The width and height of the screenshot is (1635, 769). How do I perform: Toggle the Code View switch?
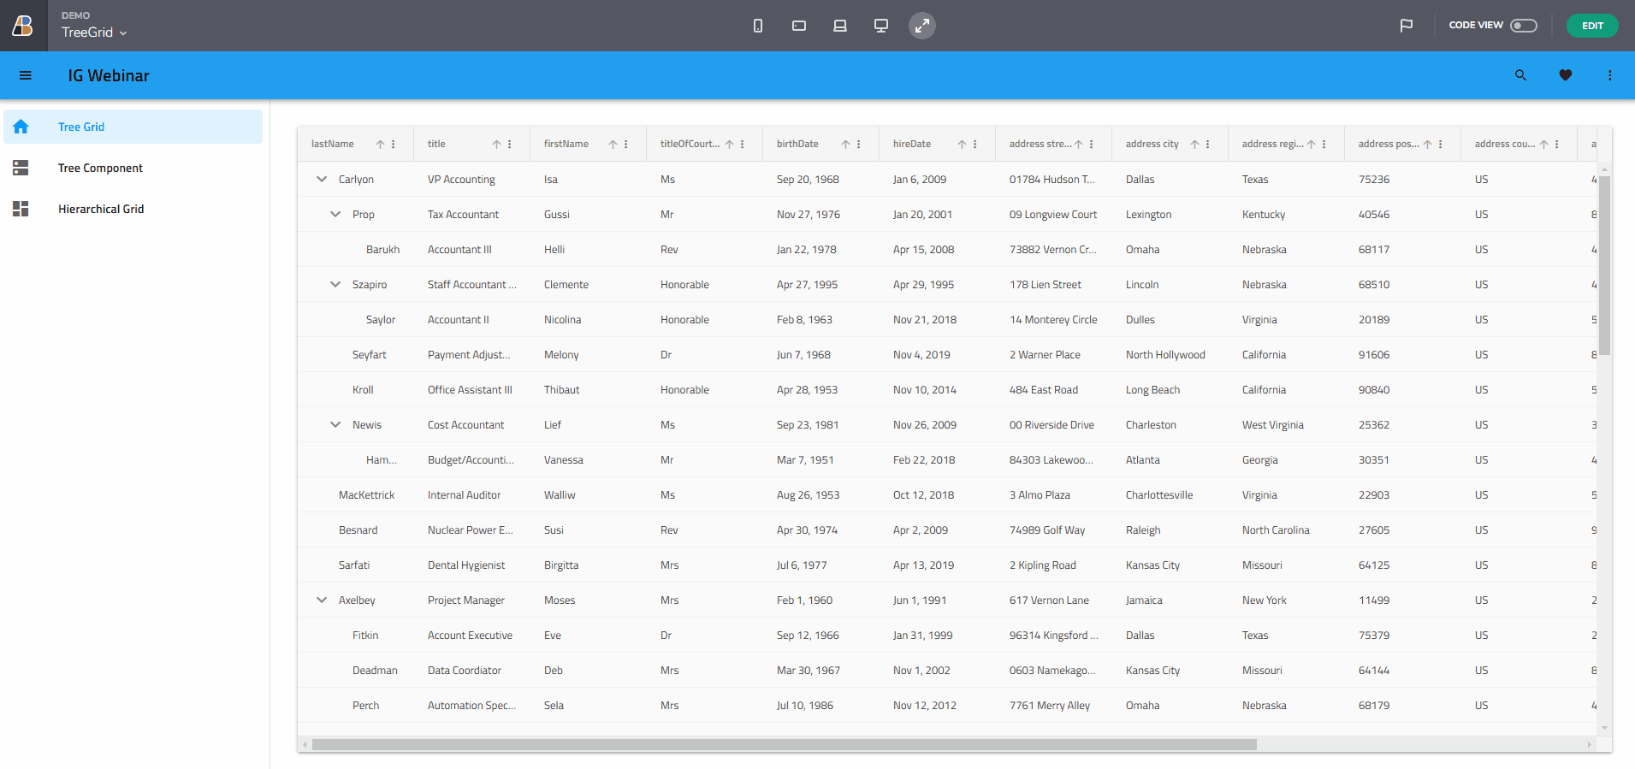click(x=1523, y=26)
